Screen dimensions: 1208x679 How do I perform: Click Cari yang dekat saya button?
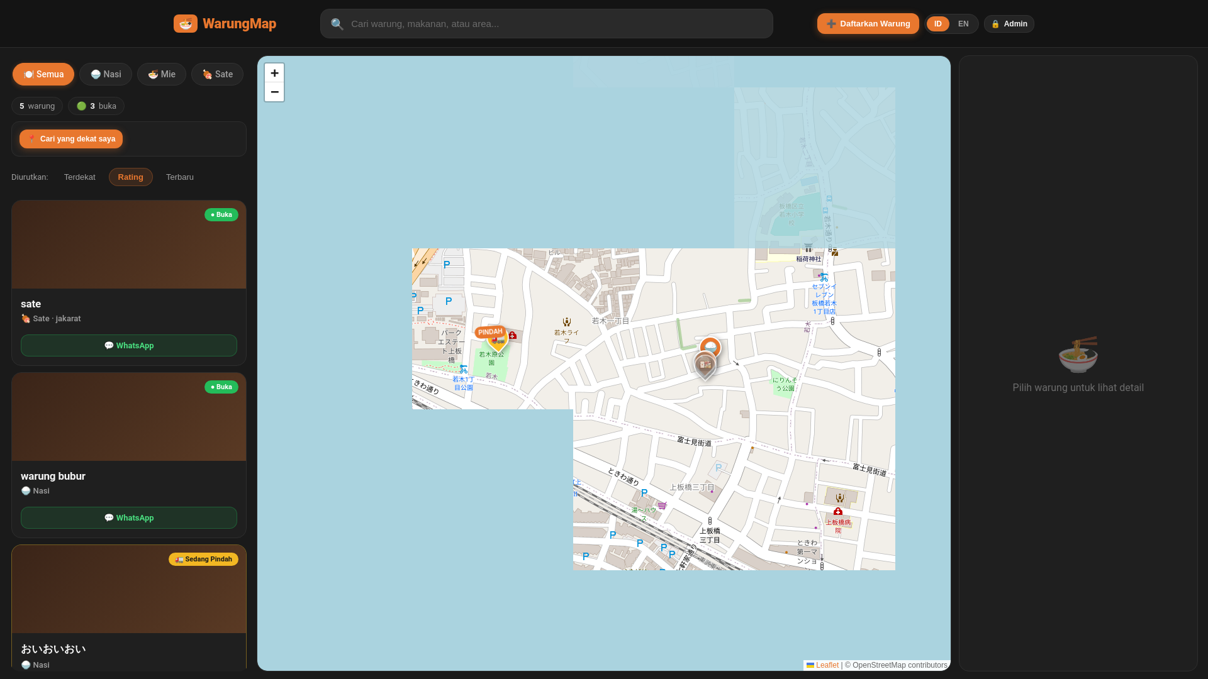click(71, 139)
